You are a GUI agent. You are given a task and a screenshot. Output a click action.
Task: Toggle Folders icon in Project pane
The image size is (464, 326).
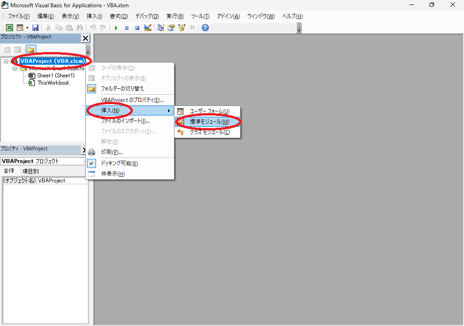pos(31,50)
